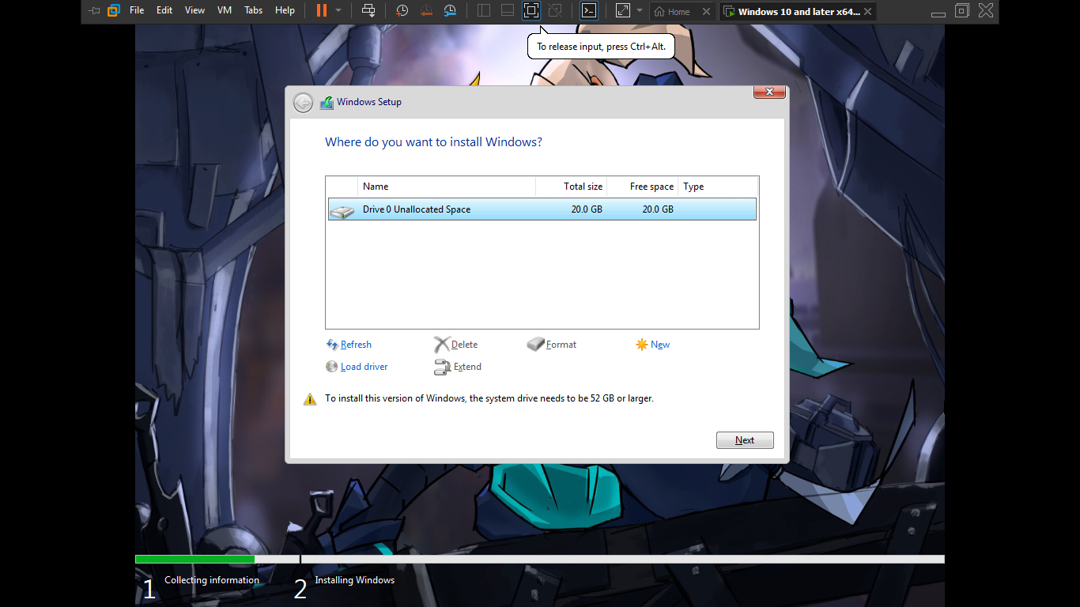Image resolution: width=1080 pixels, height=607 pixels.
Task: Close the VMware Workstation window
Action: [986, 11]
